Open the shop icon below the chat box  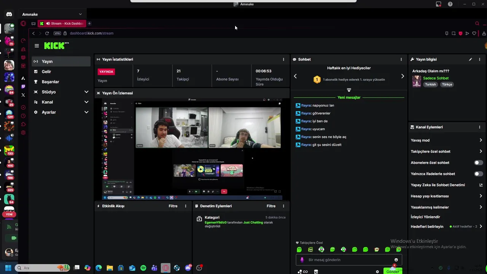(316, 272)
